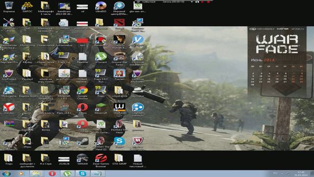Open the Mobogenie shortcut
Screen dimensions: 314x177
point(9,91)
